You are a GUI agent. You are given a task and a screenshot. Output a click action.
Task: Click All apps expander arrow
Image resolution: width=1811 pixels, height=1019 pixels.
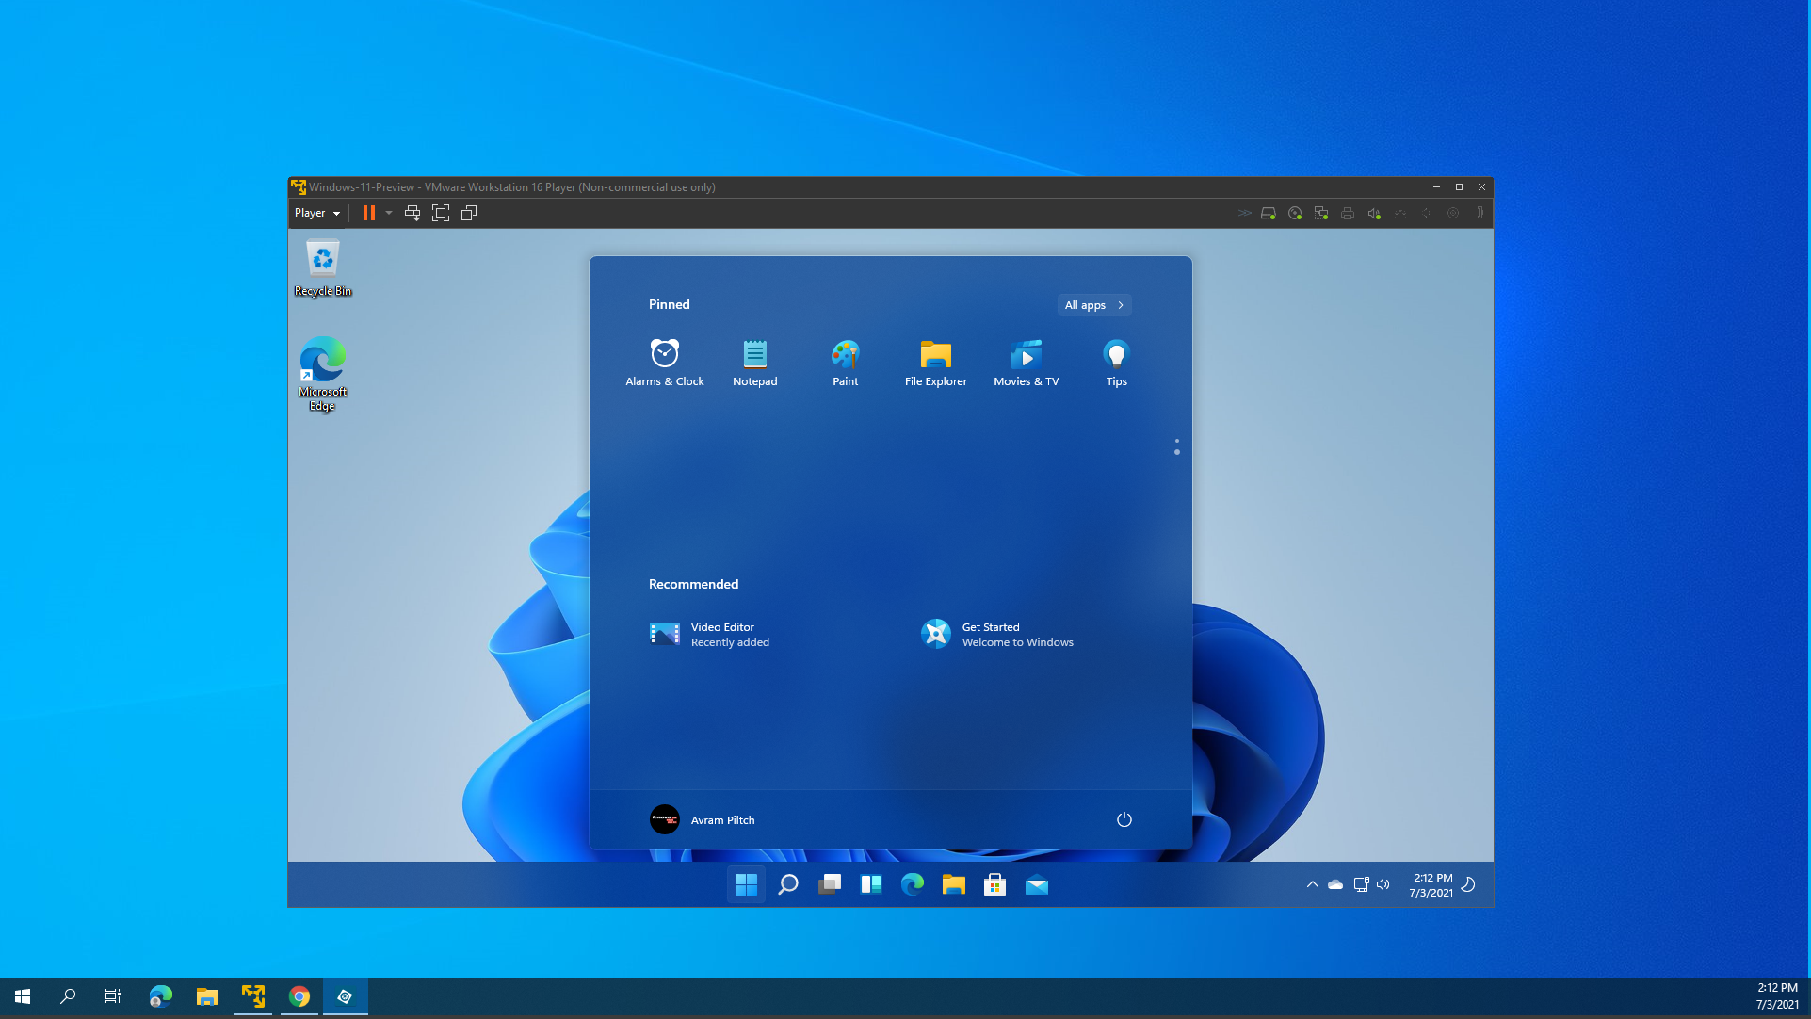coord(1121,303)
